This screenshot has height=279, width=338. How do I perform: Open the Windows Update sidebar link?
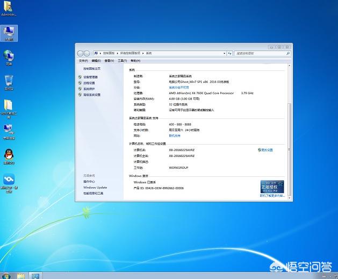tap(95, 188)
